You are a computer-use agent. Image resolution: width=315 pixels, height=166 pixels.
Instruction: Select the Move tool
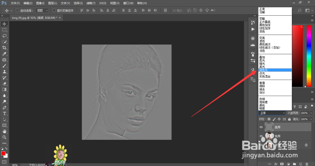tap(4, 24)
